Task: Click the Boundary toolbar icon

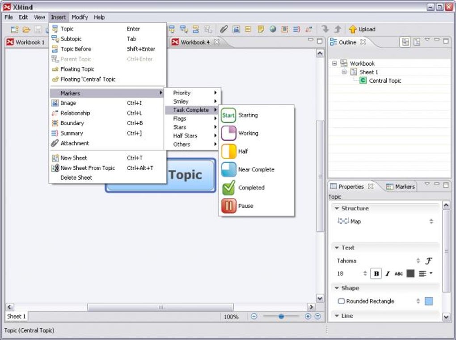Action: [x=285, y=29]
